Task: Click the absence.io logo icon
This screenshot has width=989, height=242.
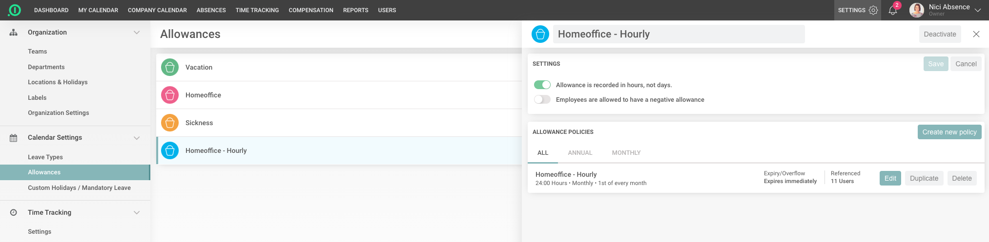Action: pyautogui.click(x=15, y=10)
